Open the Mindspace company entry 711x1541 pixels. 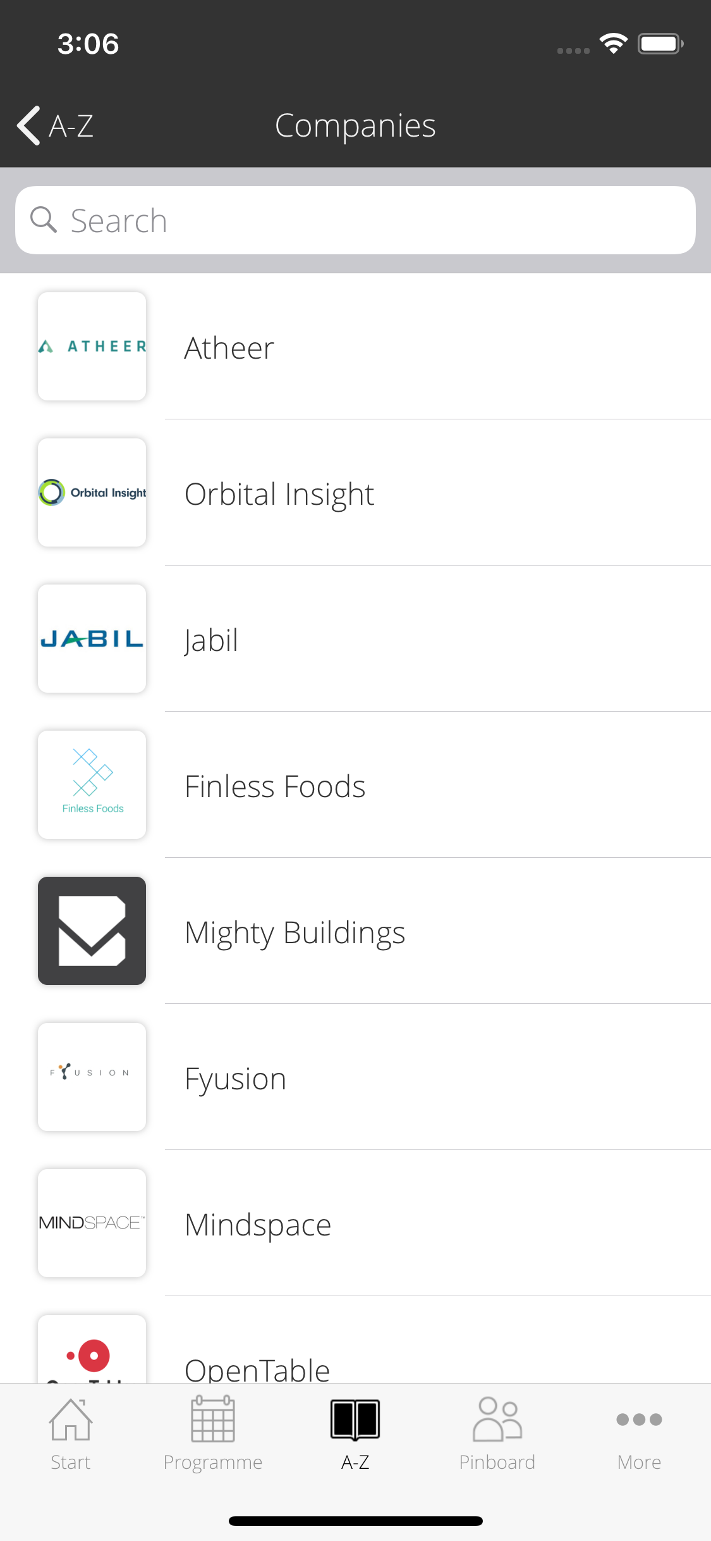click(x=355, y=1223)
